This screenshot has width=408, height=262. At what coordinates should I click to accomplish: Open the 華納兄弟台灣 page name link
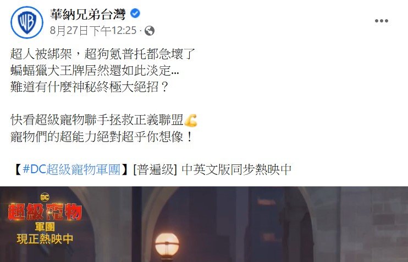click(x=88, y=14)
